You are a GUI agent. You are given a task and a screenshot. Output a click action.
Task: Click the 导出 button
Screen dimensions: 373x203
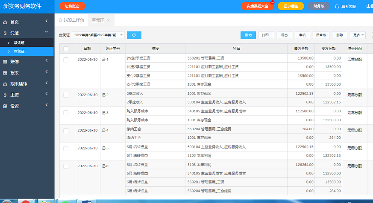[x=284, y=35]
